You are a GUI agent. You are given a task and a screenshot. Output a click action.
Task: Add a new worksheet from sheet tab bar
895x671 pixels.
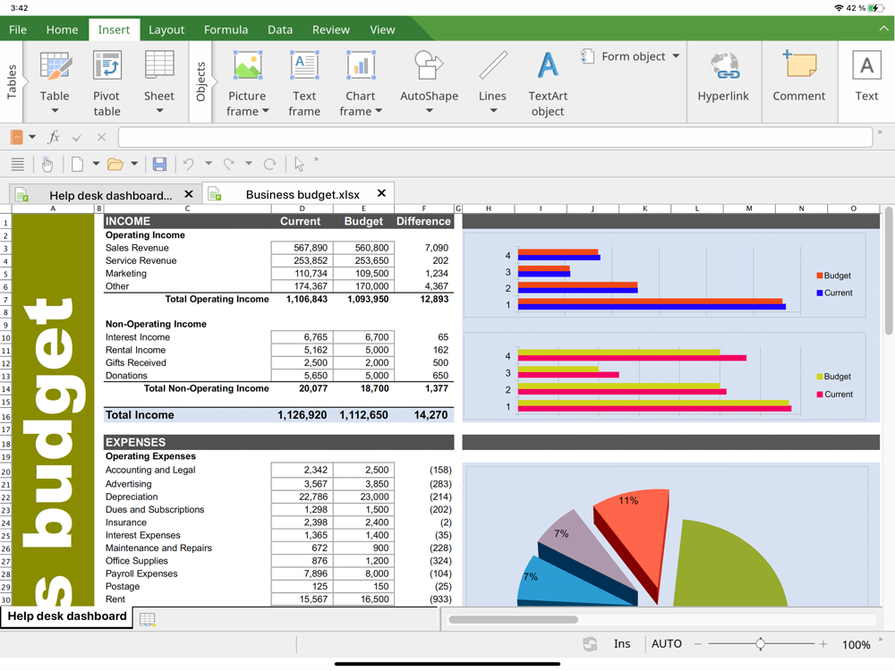(x=148, y=620)
